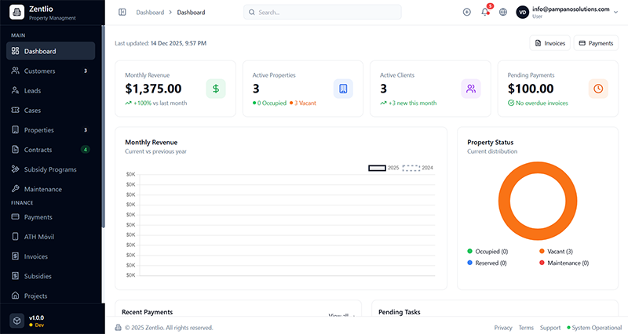Click the Payments button at top right
628x334 pixels.
[x=596, y=43]
